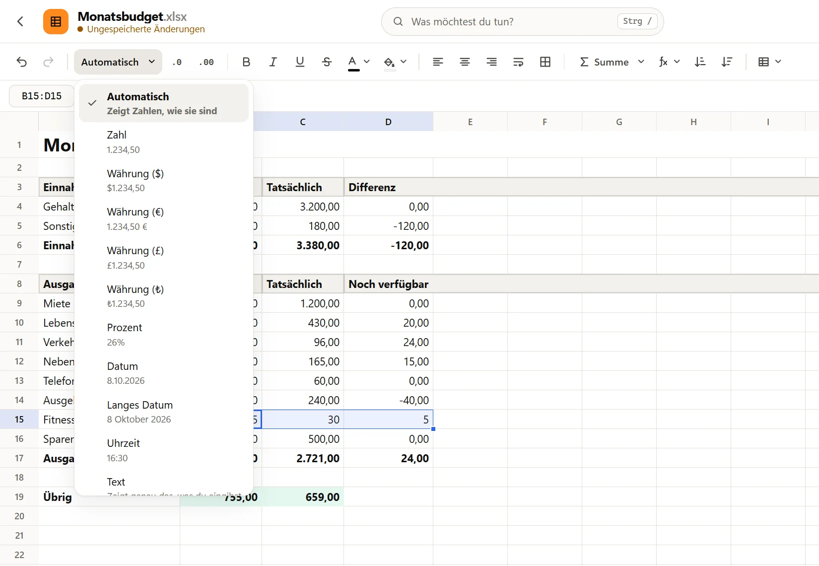
Task: Insert Summe function
Action: coord(604,62)
